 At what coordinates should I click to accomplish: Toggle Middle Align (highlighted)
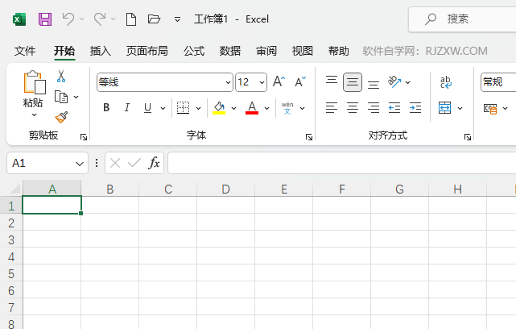coord(353,81)
